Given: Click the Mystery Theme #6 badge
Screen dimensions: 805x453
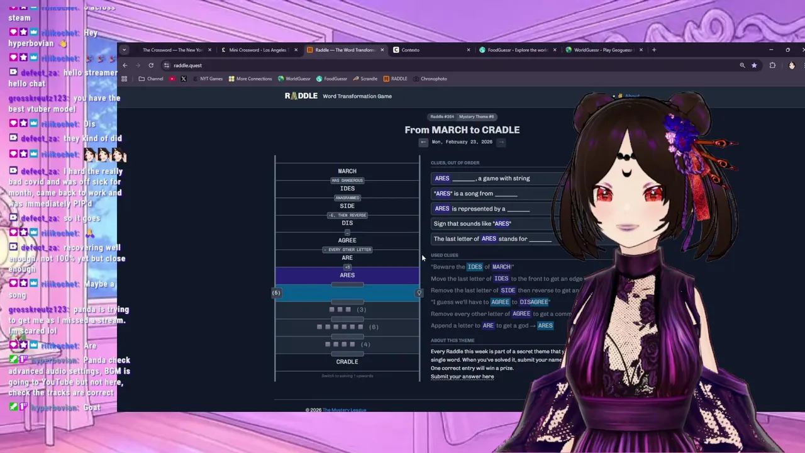Looking at the screenshot, I should coord(476,116).
